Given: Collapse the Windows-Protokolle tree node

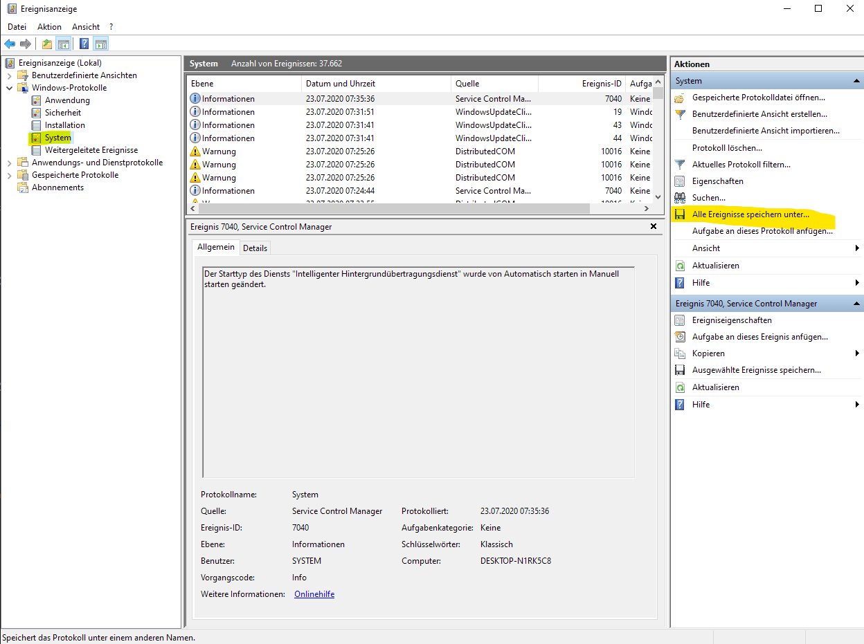Looking at the screenshot, I should [x=10, y=88].
